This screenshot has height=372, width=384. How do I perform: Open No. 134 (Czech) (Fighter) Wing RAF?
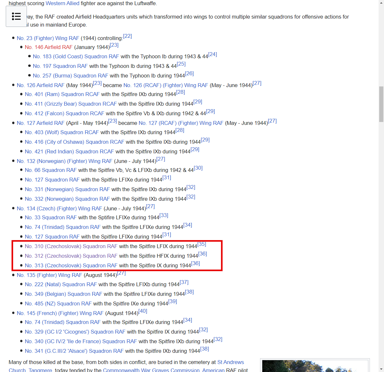(x=59, y=209)
